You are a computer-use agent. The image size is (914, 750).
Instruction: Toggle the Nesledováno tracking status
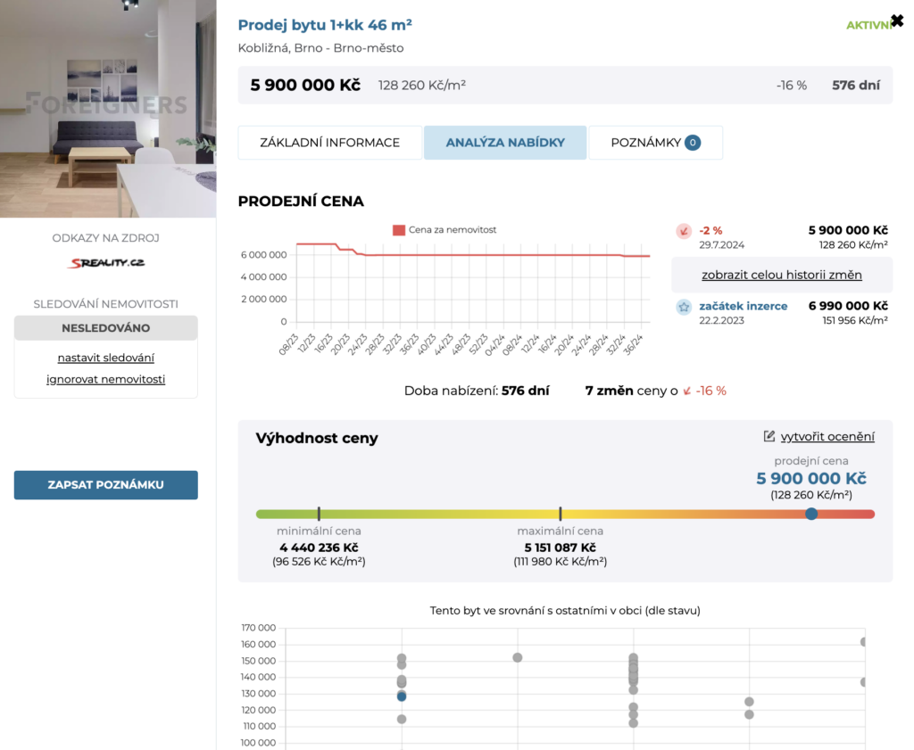[x=105, y=328]
